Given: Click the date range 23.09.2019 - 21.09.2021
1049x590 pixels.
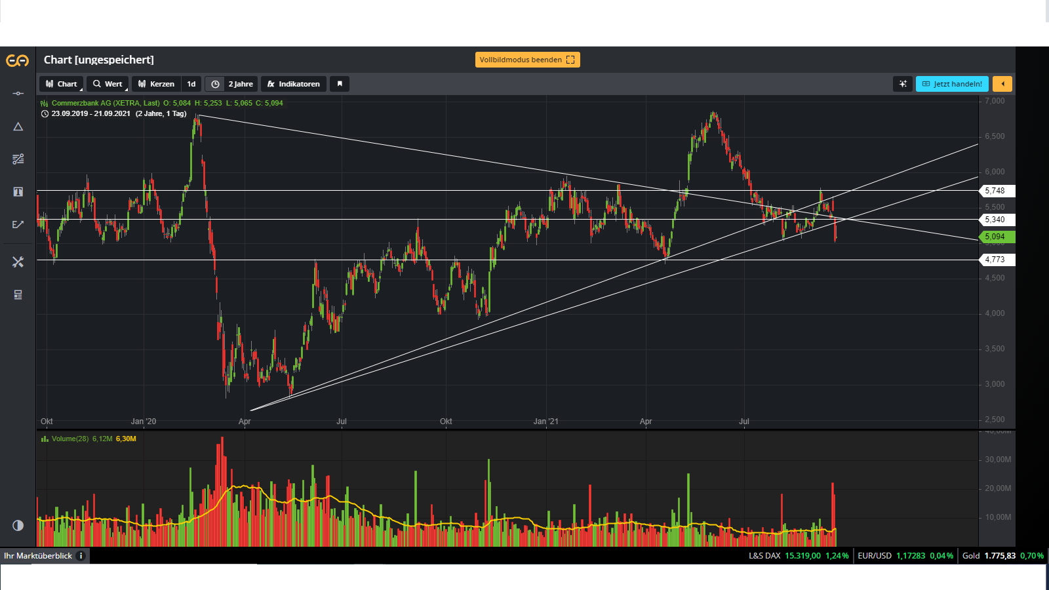Looking at the screenshot, I should [x=91, y=113].
